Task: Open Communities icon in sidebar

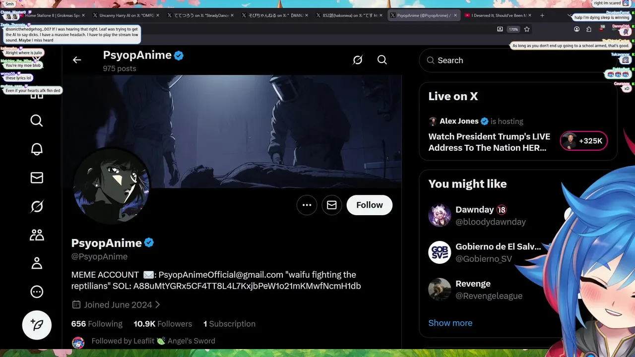Action: click(x=37, y=235)
